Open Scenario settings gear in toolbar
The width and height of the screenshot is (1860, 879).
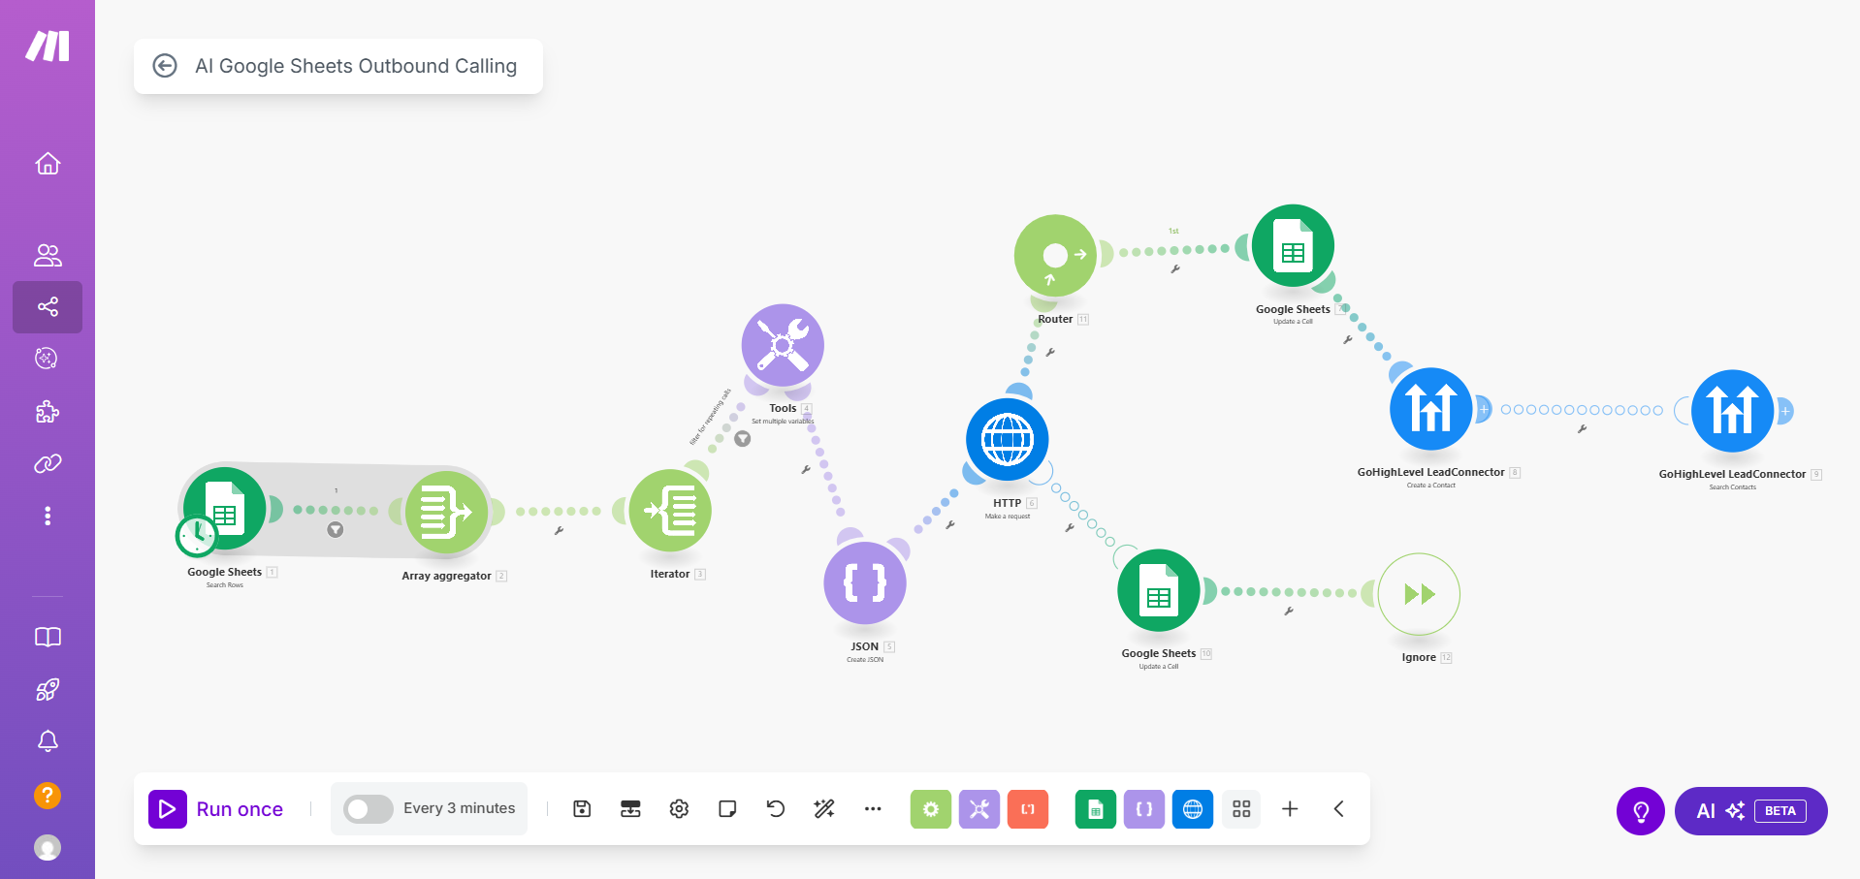tap(679, 809)
